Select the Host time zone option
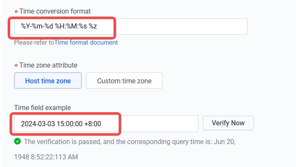This screenshot has width=296, height=167. [48, 81]
